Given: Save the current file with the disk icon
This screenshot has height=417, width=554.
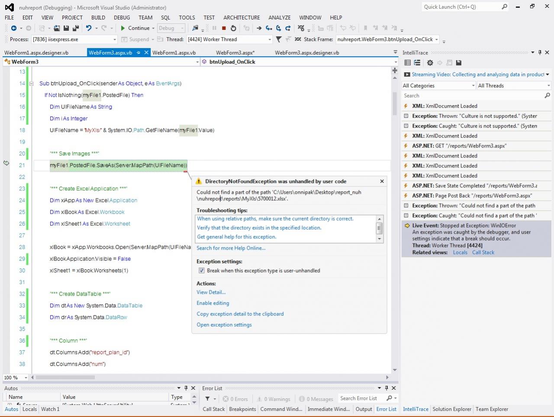Looking at the screenshot, I should (x=66, y=28).
